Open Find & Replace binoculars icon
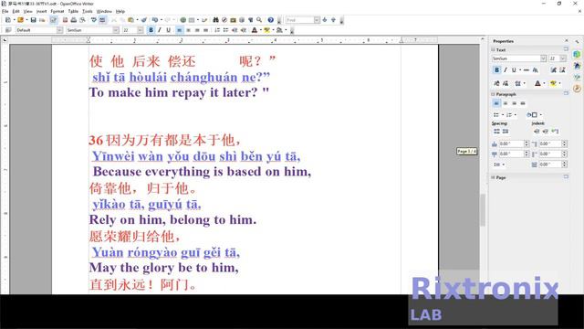Screen dimensions: 584x329 point(215,20)
